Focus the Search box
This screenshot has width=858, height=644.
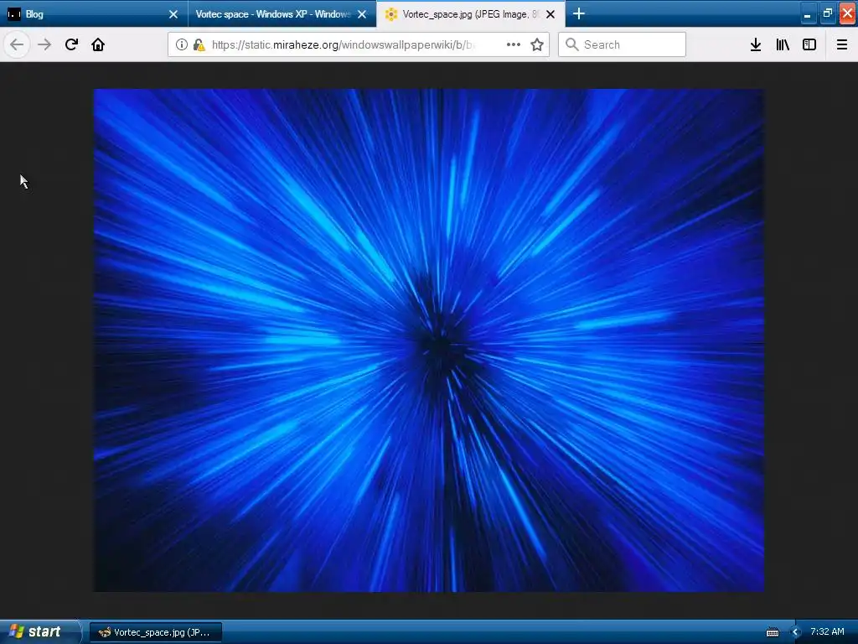click(x=623, y=45)
